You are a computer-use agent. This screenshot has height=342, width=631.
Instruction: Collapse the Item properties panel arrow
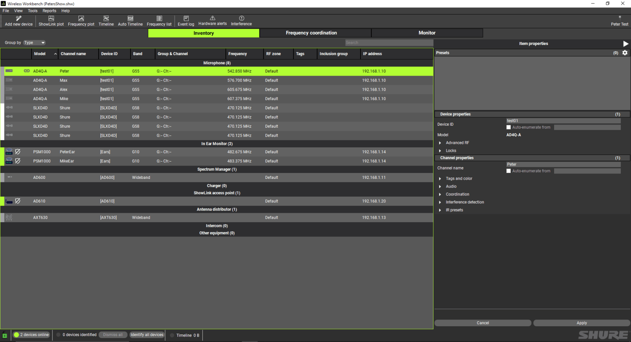[x=625, y=44]
